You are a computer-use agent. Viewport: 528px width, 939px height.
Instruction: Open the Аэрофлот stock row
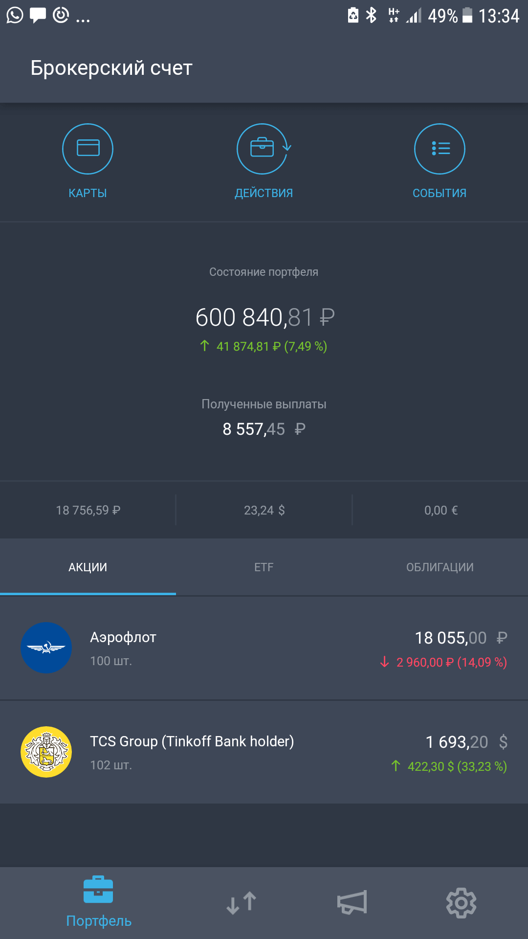[264, 648]
